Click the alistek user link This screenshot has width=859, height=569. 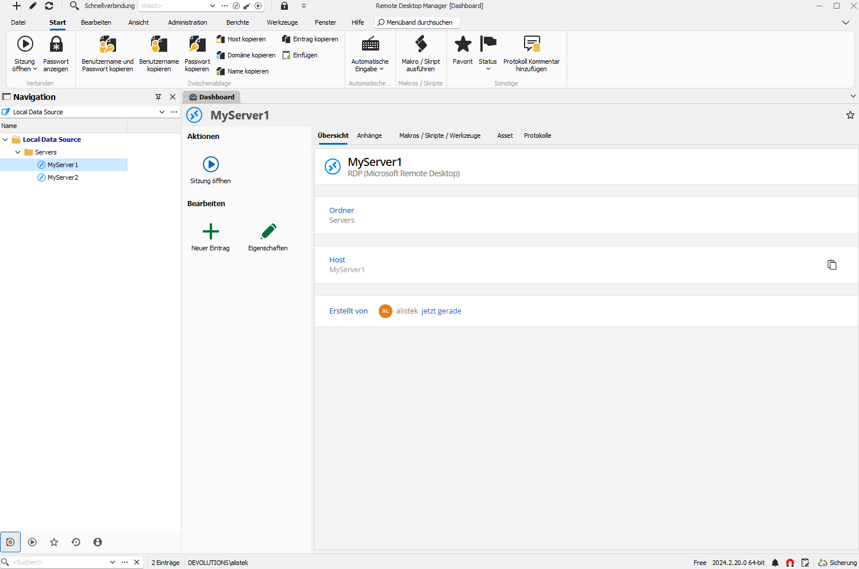click(x=407, y=311)
